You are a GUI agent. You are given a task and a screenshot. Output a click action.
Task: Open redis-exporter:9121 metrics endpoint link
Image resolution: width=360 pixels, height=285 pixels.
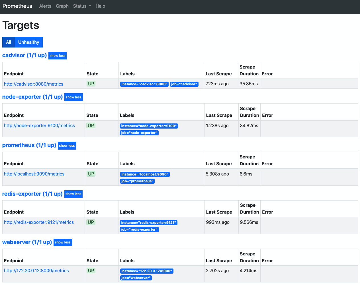click(x=39, y=222)
